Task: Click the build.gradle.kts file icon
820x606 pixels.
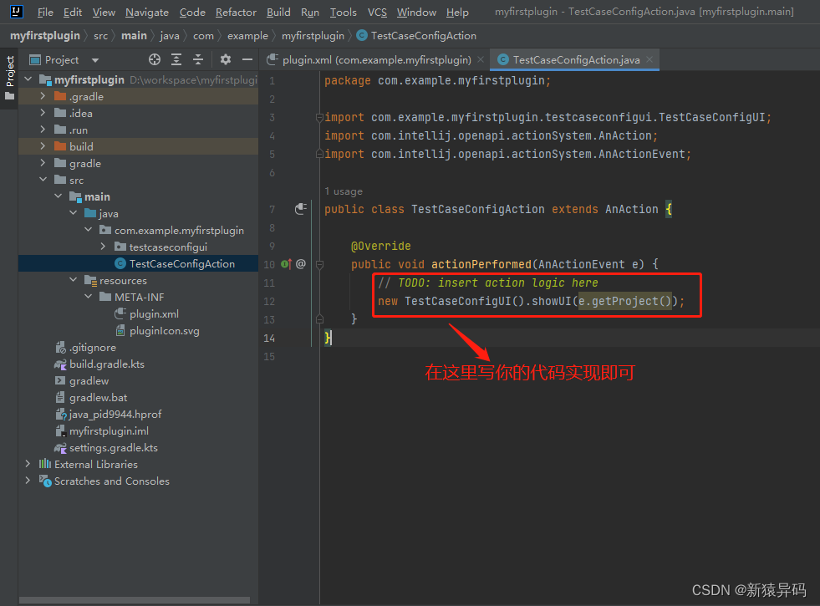Action: (x=60, y=364)
